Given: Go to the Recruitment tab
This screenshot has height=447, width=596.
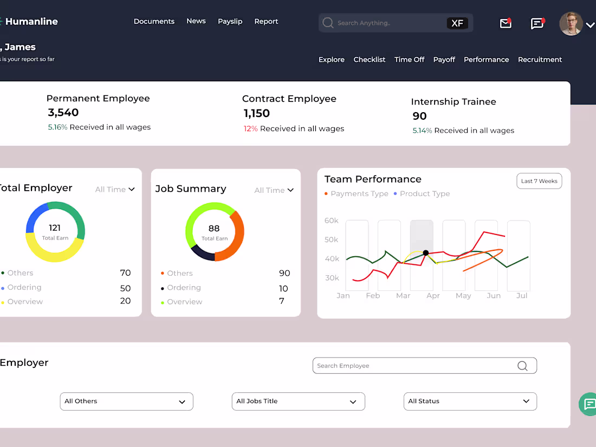Looking at the screenshot, I should click(540, 60).
